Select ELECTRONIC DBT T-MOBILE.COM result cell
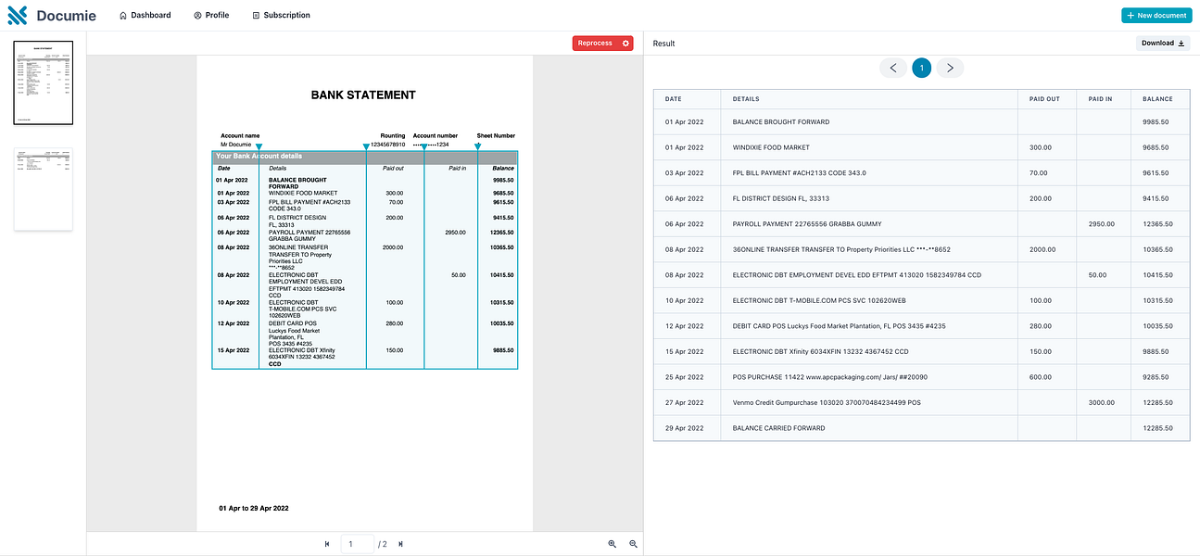Image resolution: width=1200 pixels, height=556 pixels. pos(869,300)
